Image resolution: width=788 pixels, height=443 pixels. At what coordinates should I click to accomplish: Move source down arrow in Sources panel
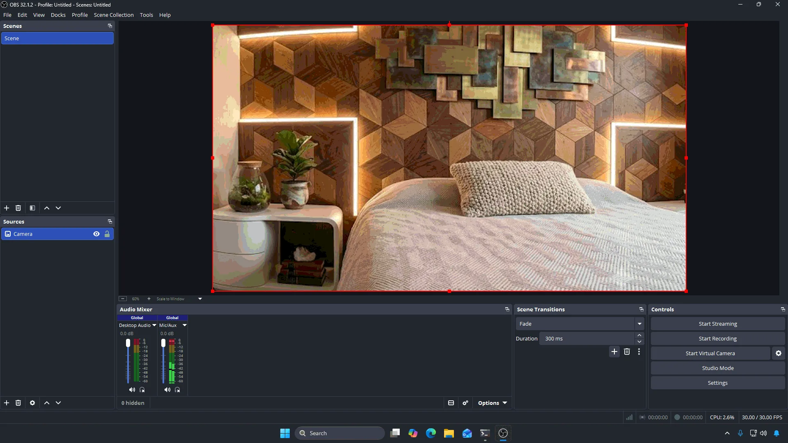[58, 403]
